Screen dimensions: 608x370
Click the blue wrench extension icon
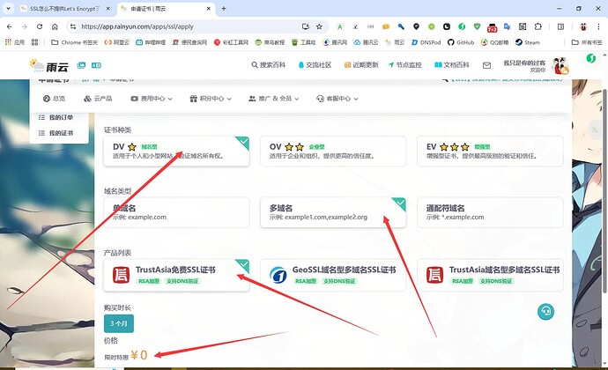pyautogui.click(x=401, y=26)
